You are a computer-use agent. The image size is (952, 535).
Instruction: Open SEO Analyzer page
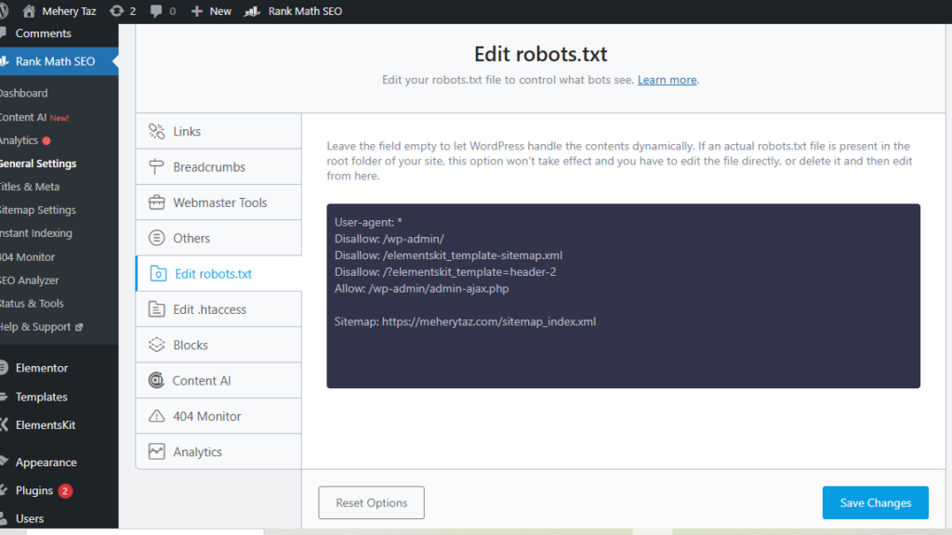(30, 281)
